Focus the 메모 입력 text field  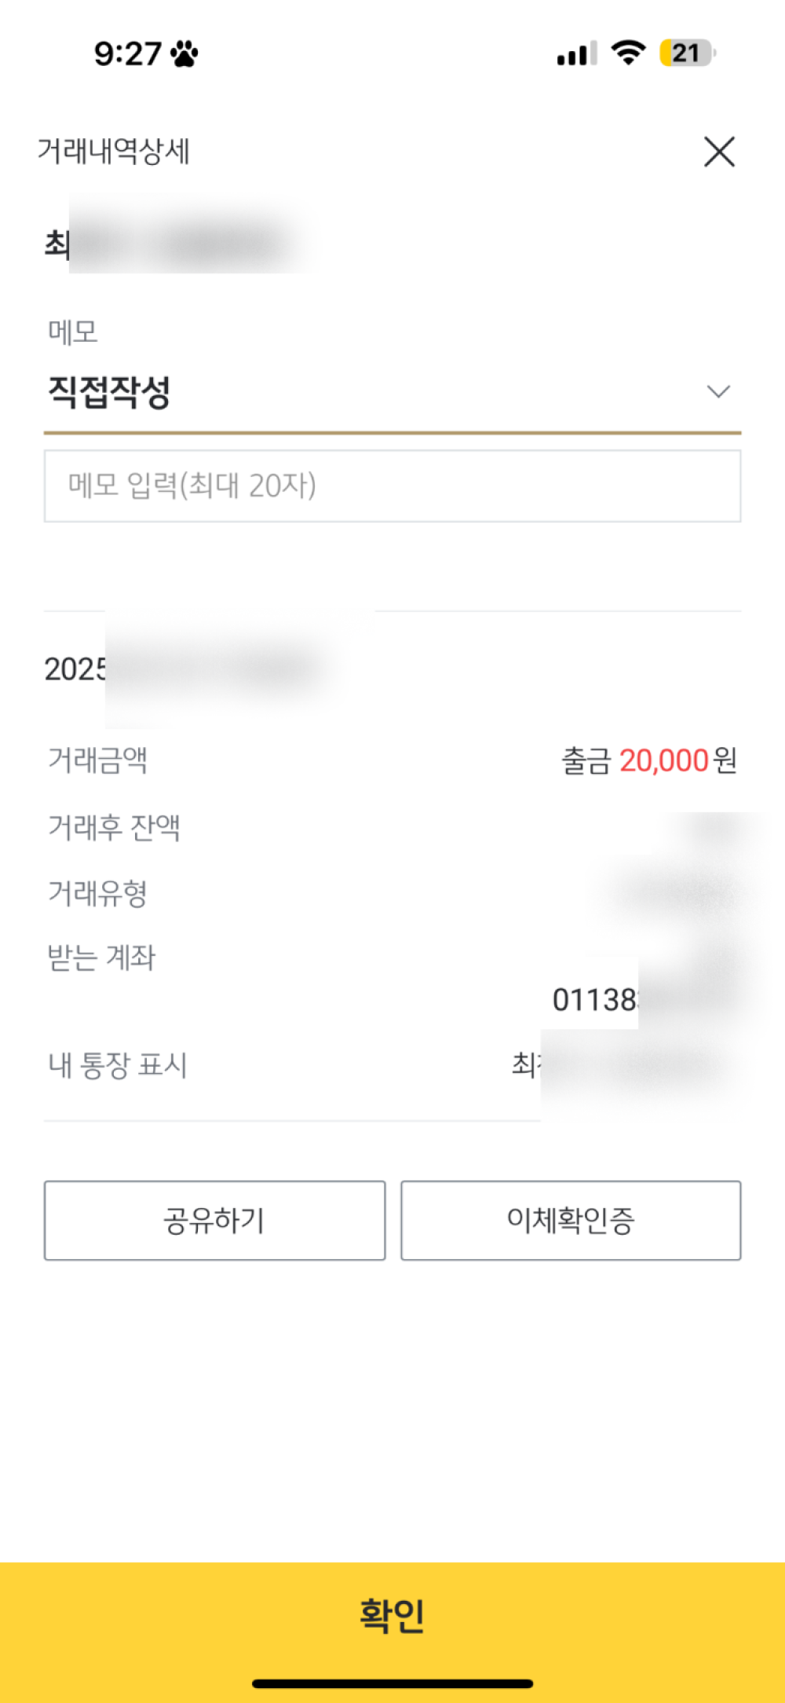point(392,485)
